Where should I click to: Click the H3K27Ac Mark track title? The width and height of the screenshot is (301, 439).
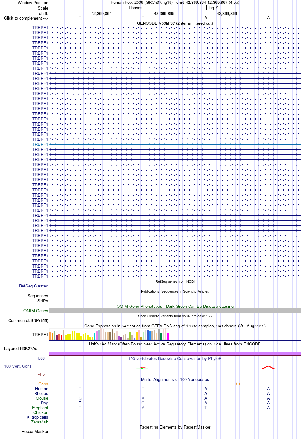(175, 344)
